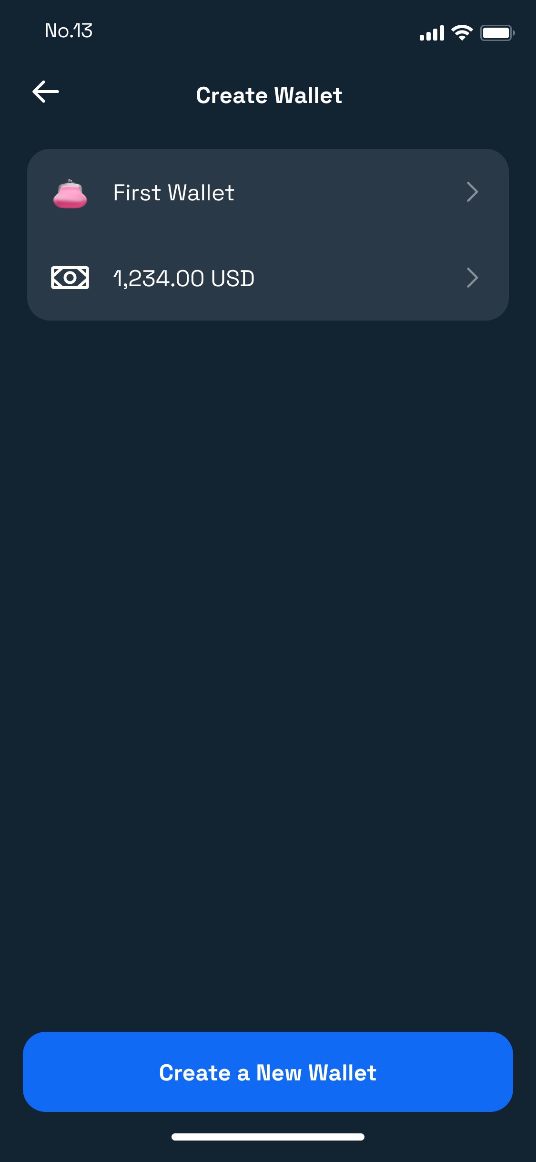Click the word Wallet in blue button
Image resolution: width=536 pixels, height=1162 pixels.
tap(343, 1073)
